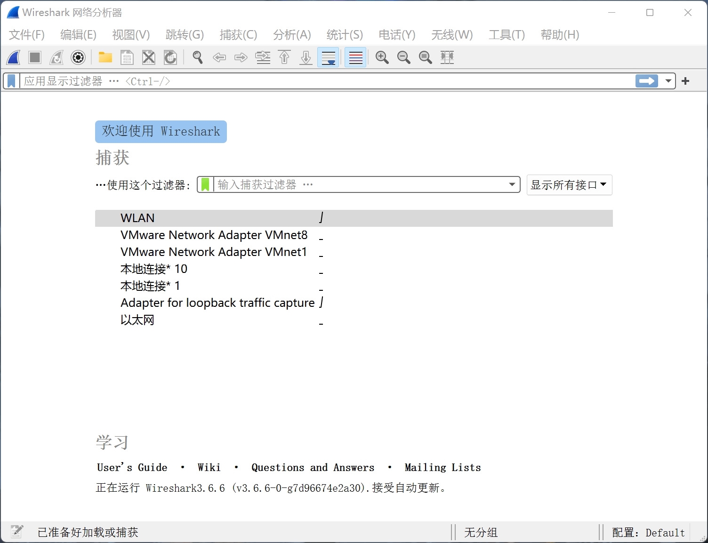Expand the capture filter history dropdown

point(512,184)
